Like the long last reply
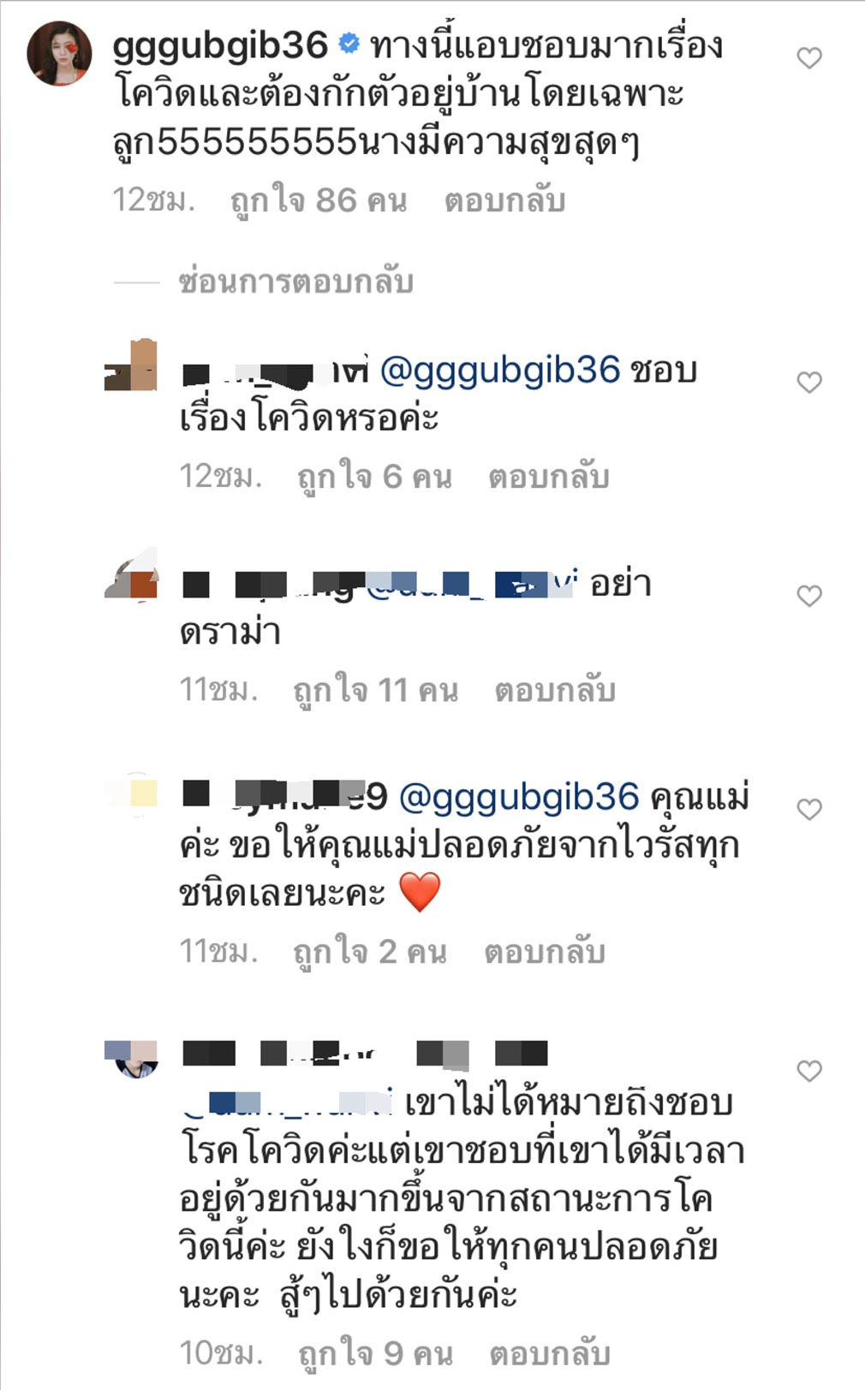This screenshot has height=1390, width=865. (809, 1070)
